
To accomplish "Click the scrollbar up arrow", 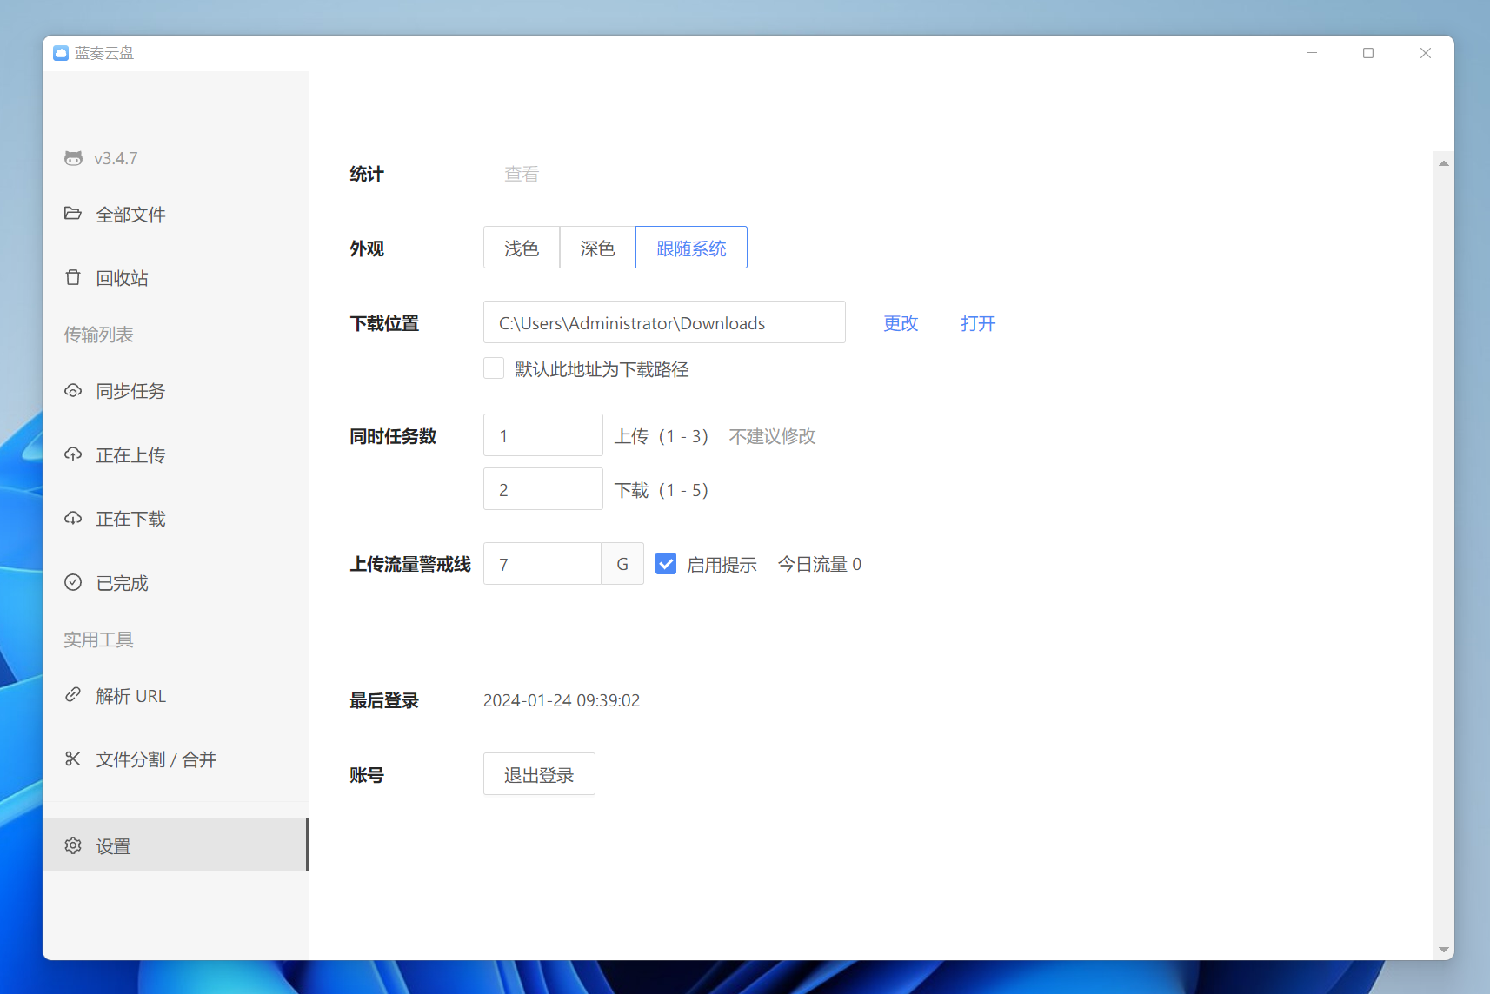I will pos(1444,163).
